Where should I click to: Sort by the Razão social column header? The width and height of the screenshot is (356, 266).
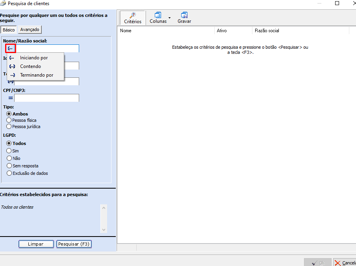pyautogui.click(x=300, y=31)
